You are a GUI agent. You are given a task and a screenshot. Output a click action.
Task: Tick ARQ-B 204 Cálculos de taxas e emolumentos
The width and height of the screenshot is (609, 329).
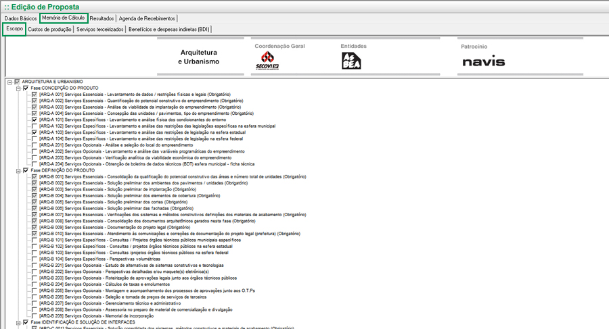(35, 284)
